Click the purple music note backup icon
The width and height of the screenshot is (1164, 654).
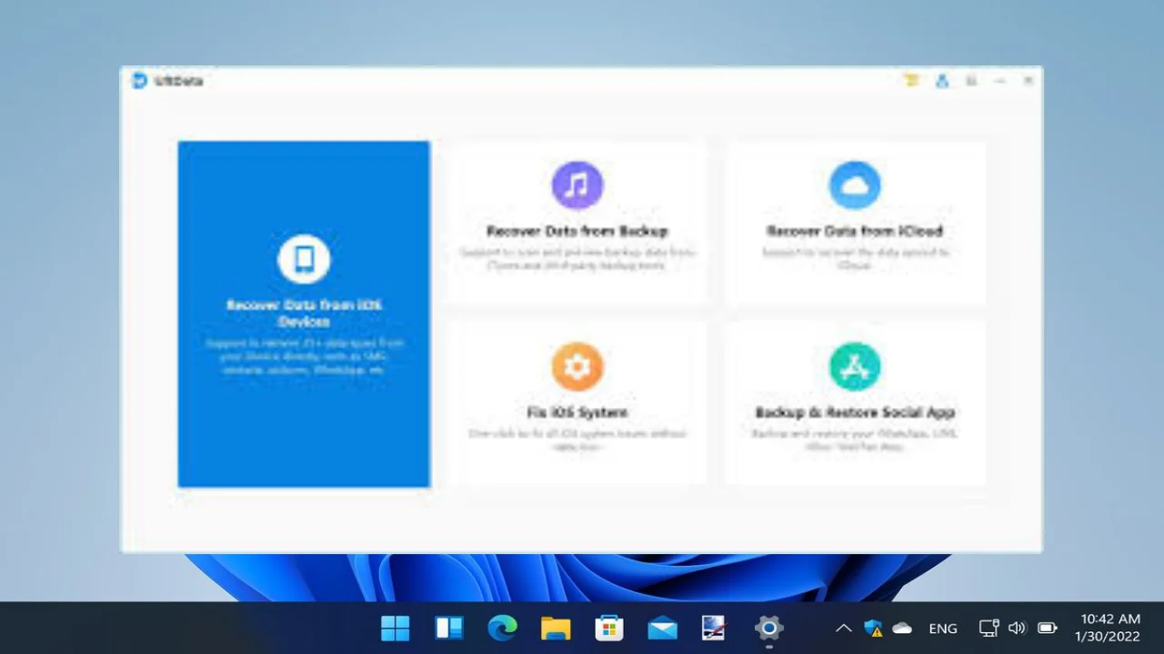tap(577, 185)
